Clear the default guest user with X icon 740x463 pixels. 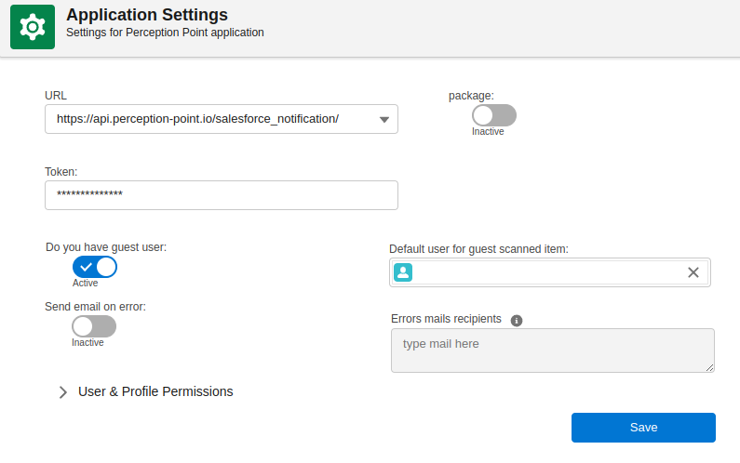tap(693, 272)
